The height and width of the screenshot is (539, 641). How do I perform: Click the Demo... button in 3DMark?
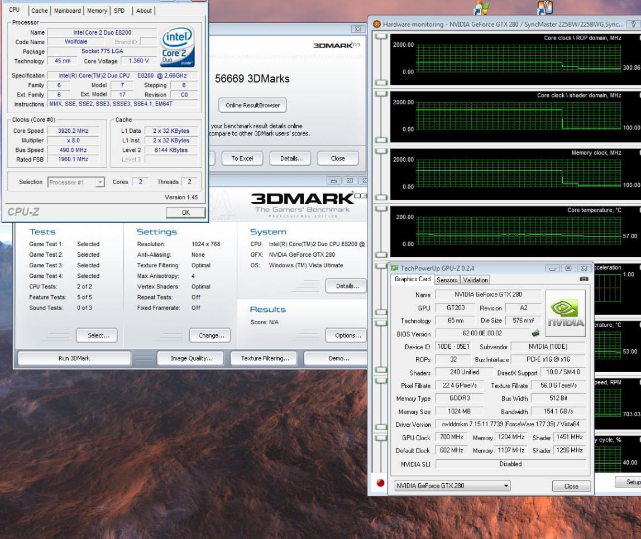pos(336,358)
